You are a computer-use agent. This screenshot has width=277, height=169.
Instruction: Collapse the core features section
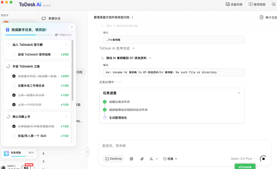point(66,116)
